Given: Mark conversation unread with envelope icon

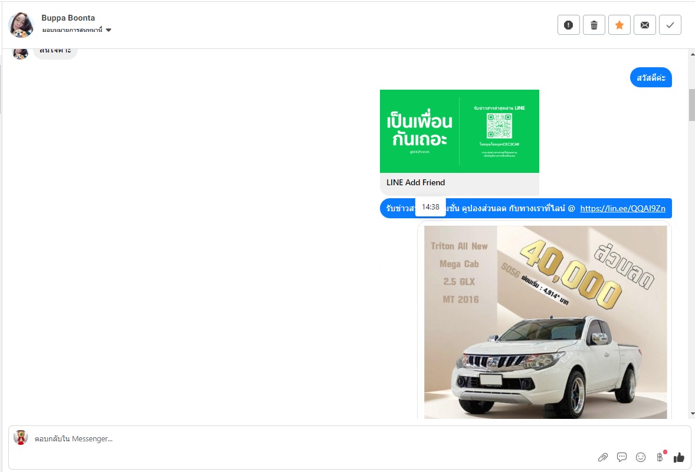Looking at the screenshot, I should click(644, 25).
